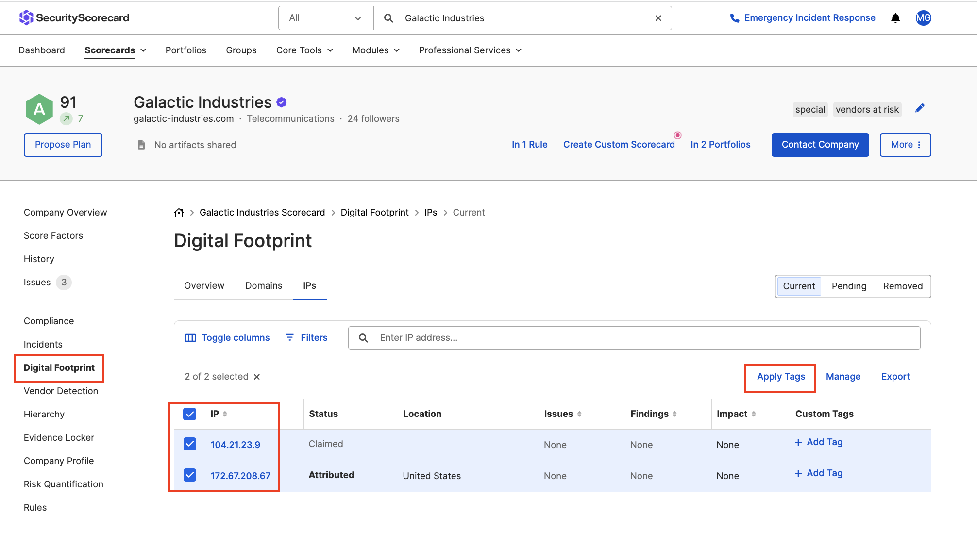Viewport: 977px width, 533px height.
Task: Switch to the Domains tab
Action: (264, 286)
